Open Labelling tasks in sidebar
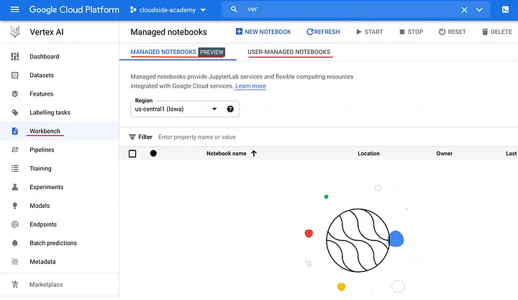 tap(50, 113)
